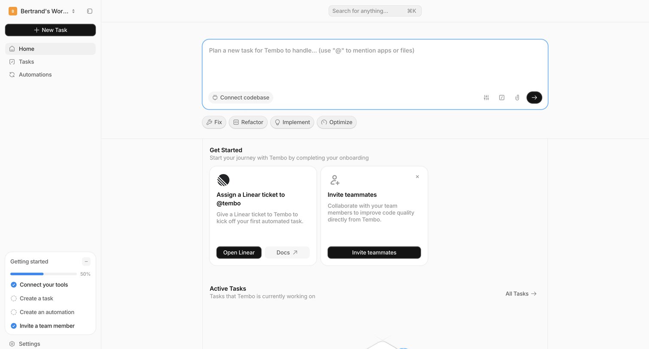649x349 pixels.
Task: Select the Implement quick action chip
Action: 292,122
